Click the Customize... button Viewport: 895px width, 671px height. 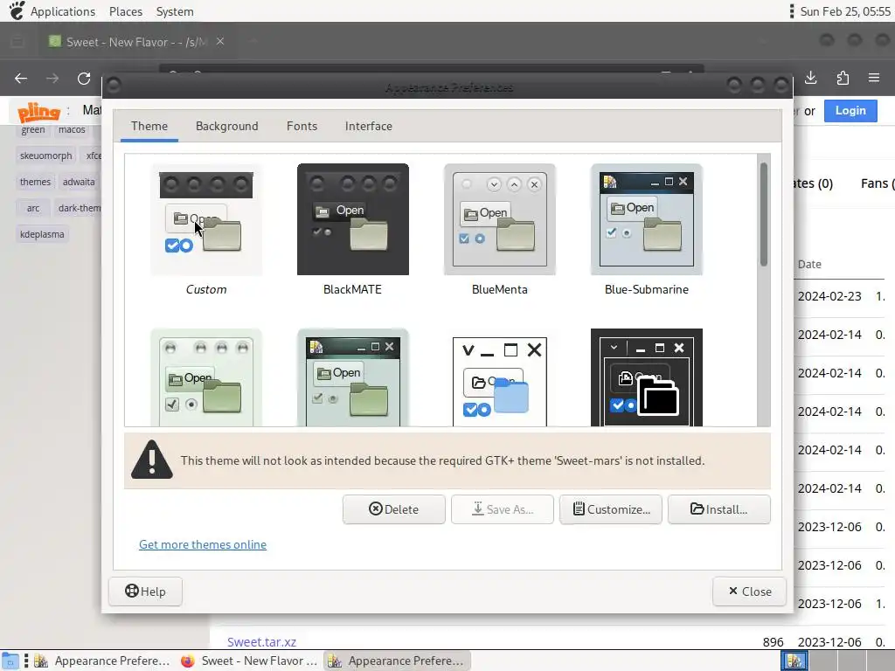[611, 509]
